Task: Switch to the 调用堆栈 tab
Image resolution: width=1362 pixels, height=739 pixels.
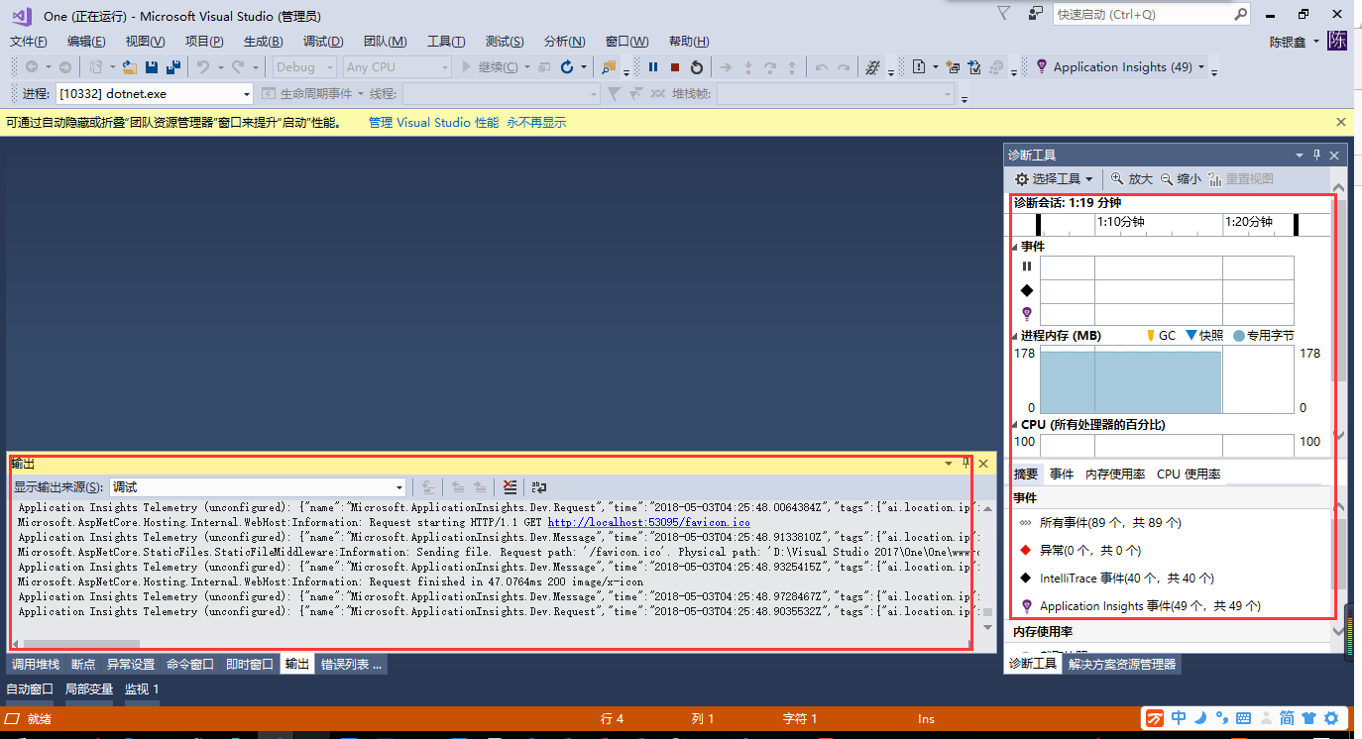Action: click(36, 665)
